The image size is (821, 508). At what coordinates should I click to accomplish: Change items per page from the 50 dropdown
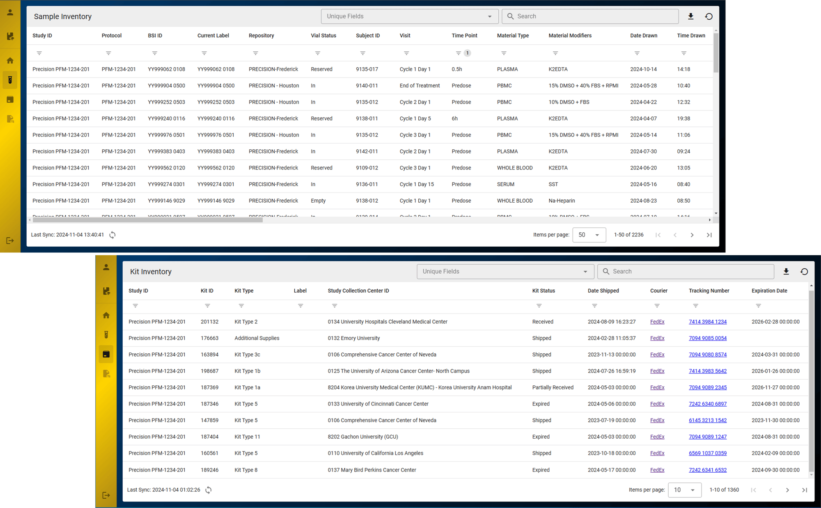point(589,235)
